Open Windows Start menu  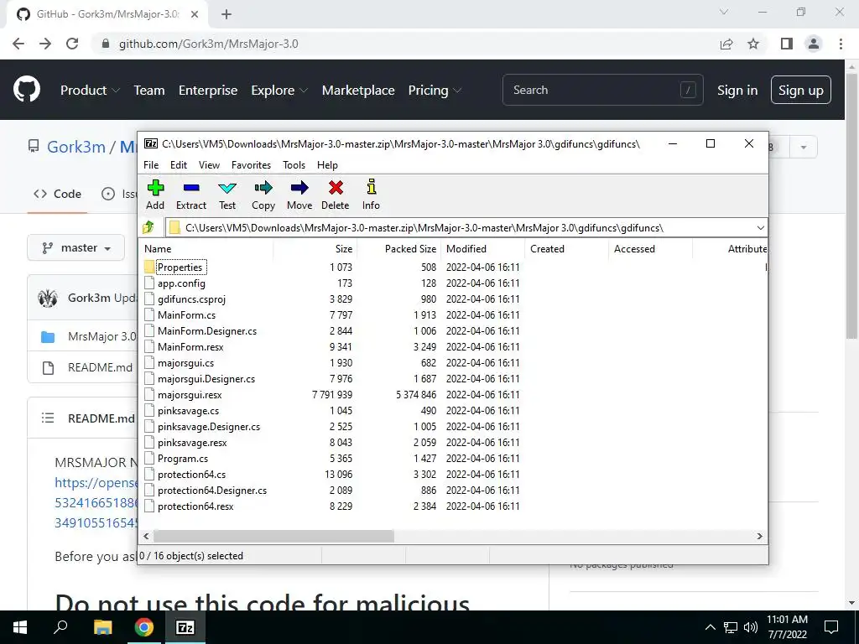tap(20, 627)
